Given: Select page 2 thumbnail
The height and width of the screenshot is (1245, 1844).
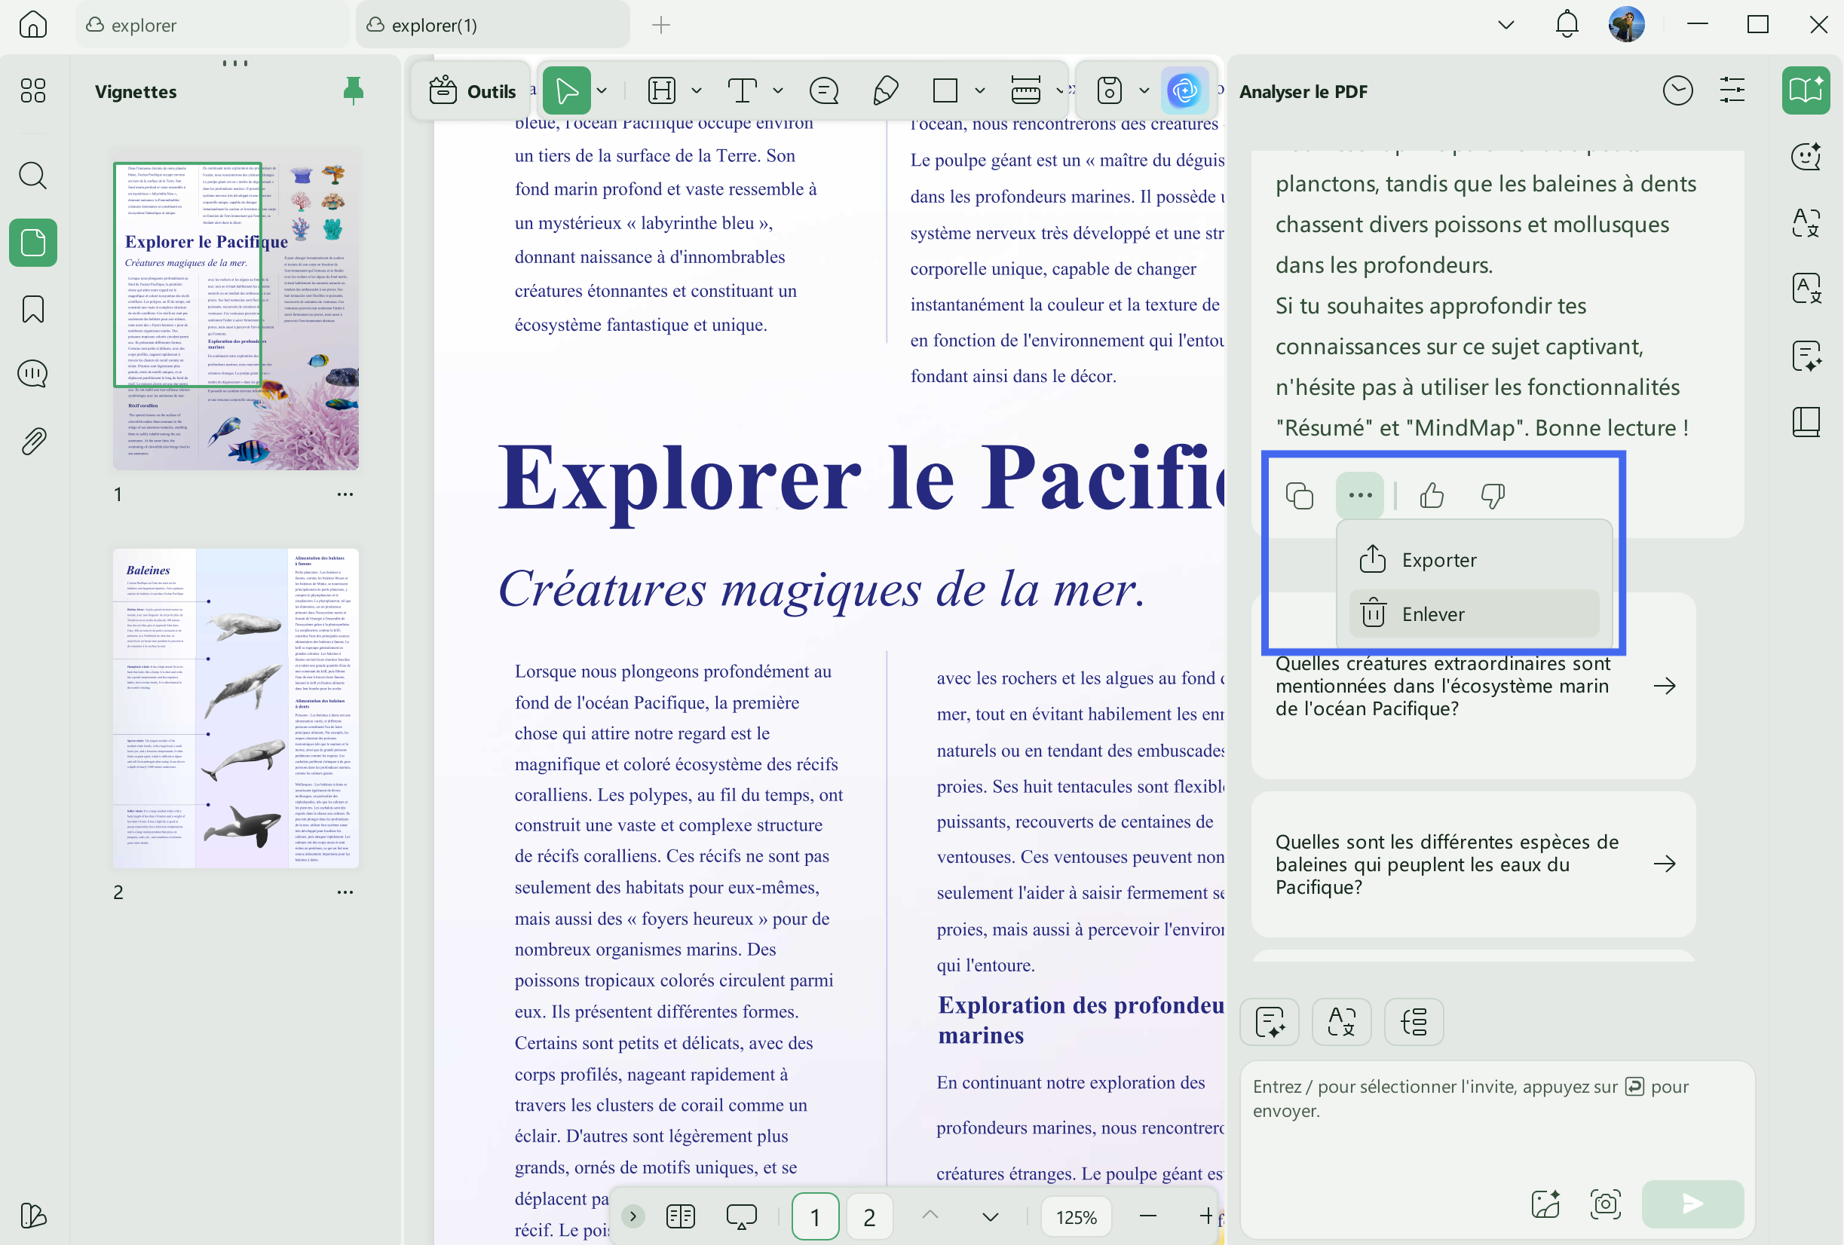Looking at the screenshot, I should click(236, 708).
